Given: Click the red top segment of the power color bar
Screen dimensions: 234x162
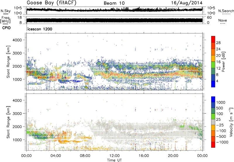Looking at the screenshot, I should (213, 39).
